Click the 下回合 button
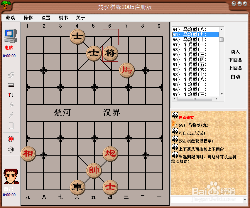This screenshot has height=208, width=250. pyautogui.click(x=235, y=60)
